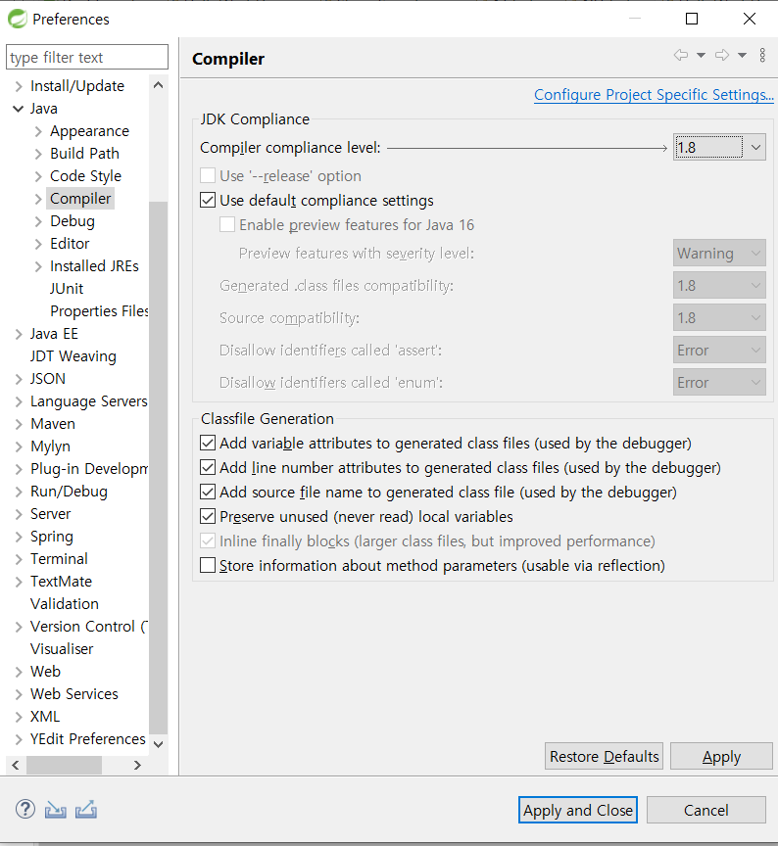
Task: Enable Store information about method parameters
Action: [x=208, y=565]
